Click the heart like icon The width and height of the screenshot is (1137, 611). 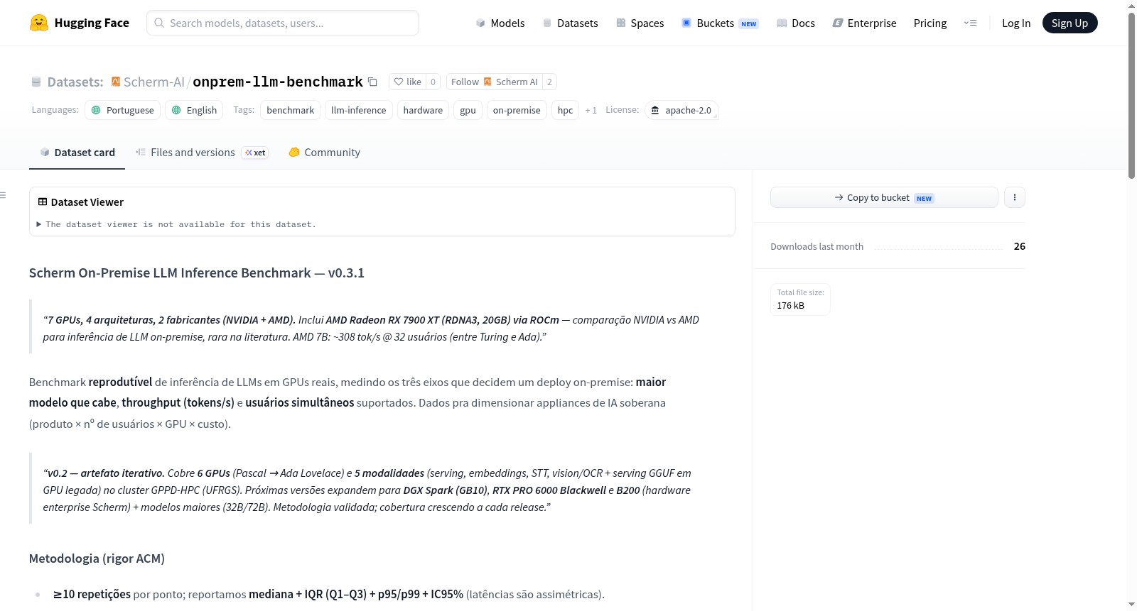(399, 82)
